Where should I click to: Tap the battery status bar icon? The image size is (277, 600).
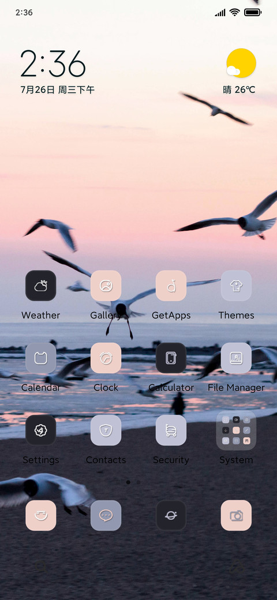pos(253,13)
